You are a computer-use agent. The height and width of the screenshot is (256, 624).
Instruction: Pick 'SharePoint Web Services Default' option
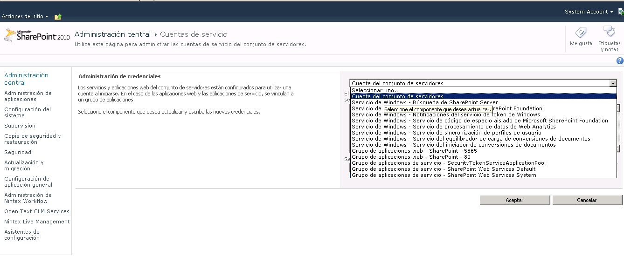point(483,169)
